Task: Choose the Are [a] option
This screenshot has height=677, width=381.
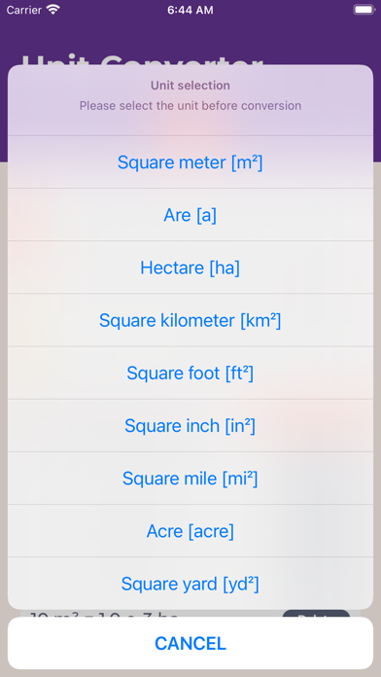Action: [x=190, y=215]
